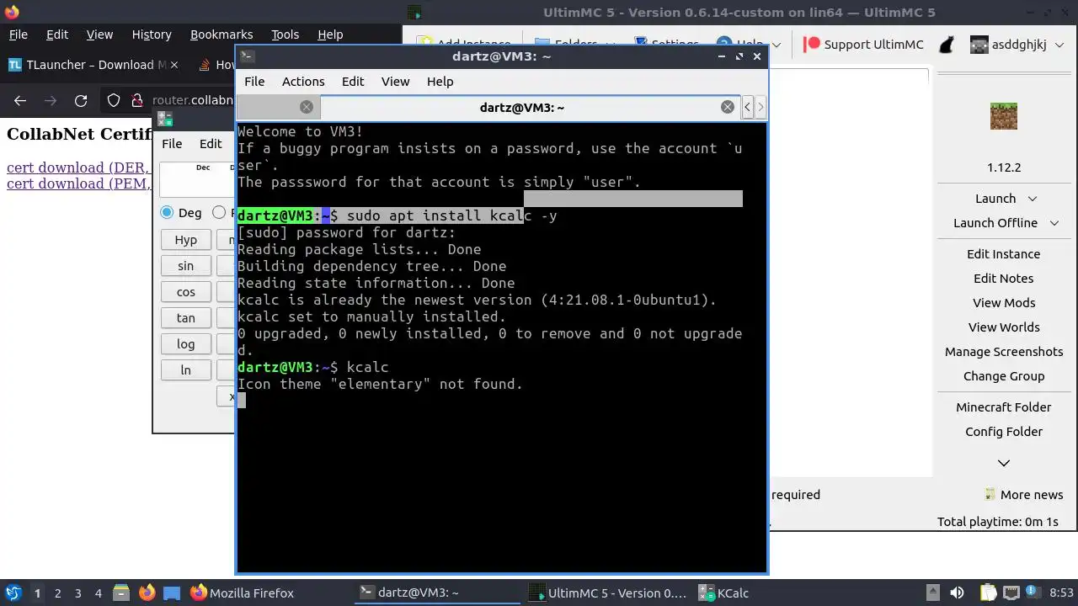Click the lock icon in Firefox address bar
Image resolution: width=1078 pixels, height=606 pixels.
click(137, 101)
